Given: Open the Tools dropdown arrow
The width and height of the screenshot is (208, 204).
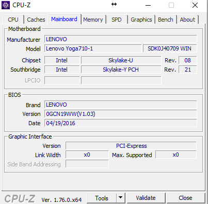Looking at the screenshot, I should click(121, 198).
